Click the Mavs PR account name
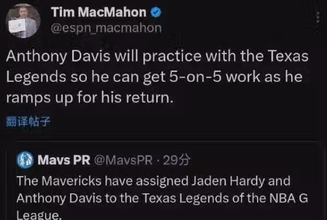The height and width of the screenshot is (220, 327). (x=64, y=160)
